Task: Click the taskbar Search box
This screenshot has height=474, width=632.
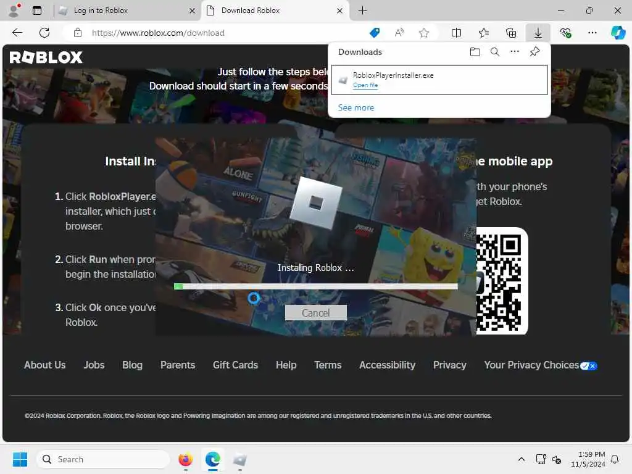Action: [x=103, y=459]
